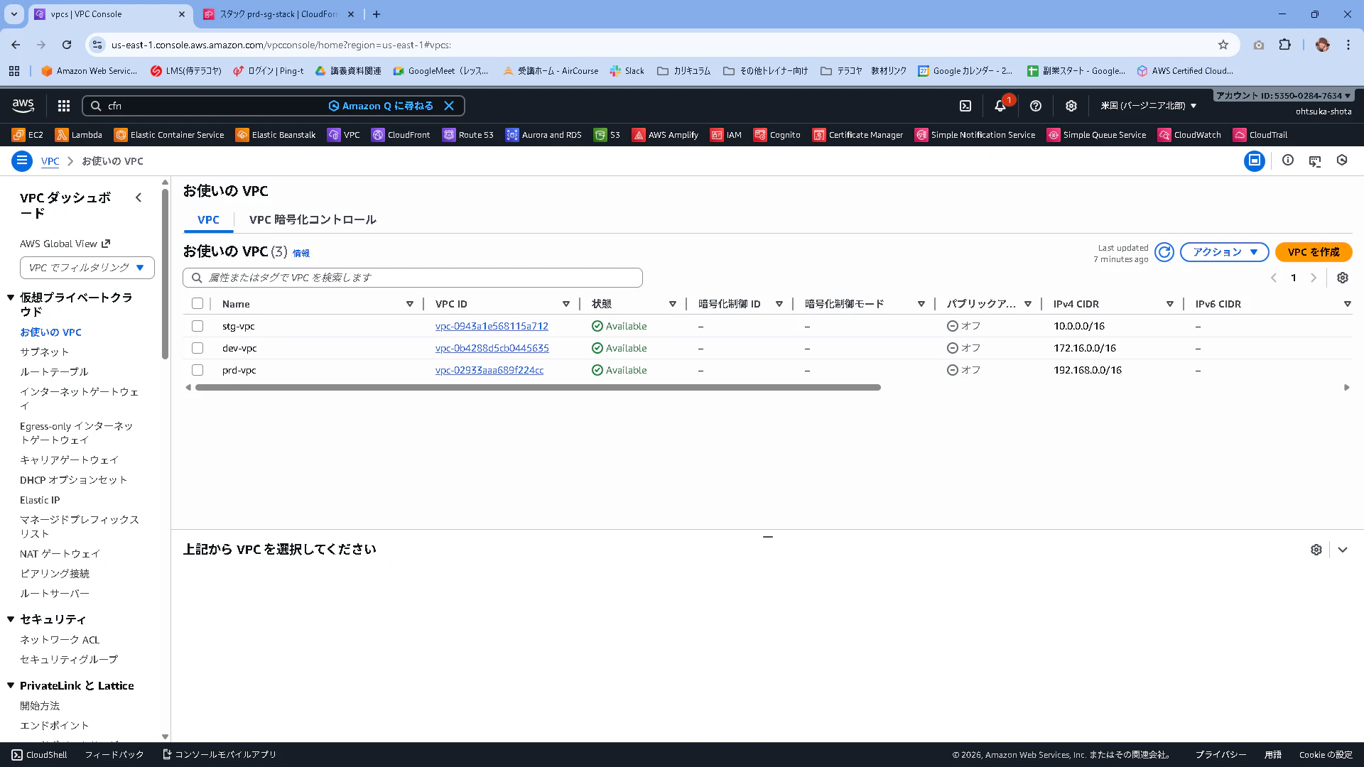The height and width of the screenshot is (767, 1364).
Task: Check the dev-vpc row checkbox
Action: tap(197, 348)
